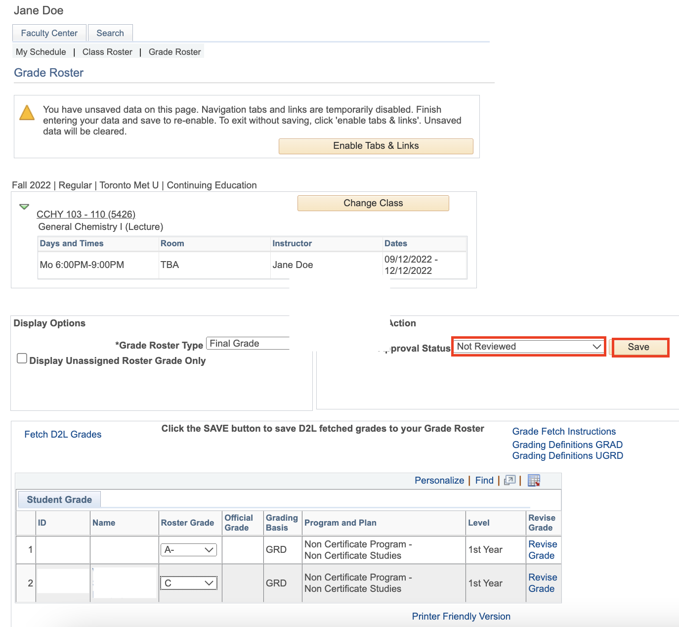Screen dimensions: 679x627
Task: Click the view-all popup window icon
Action: (x=509, y=480)
